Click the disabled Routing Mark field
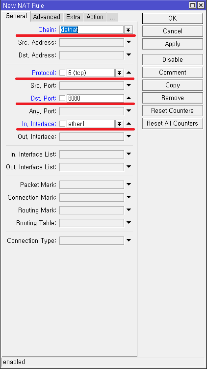The height and width of the screenshot is (369, 207). pos(92,210)
